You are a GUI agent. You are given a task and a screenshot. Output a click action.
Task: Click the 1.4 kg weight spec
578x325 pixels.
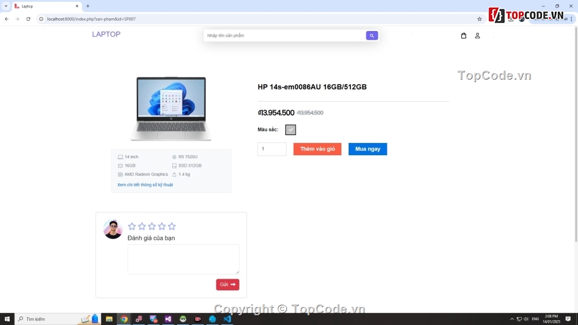click(x=181, y=175)
